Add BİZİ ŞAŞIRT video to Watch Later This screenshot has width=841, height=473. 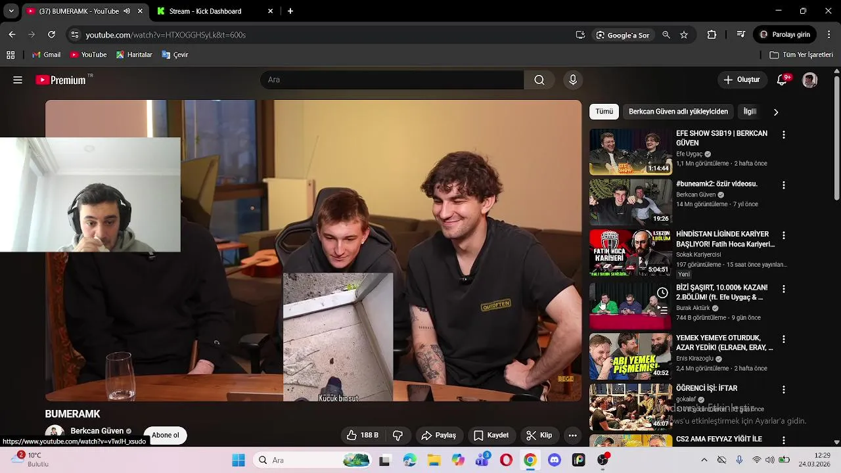point(662,293)
